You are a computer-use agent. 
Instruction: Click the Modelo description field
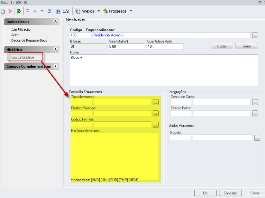point(222,138)
